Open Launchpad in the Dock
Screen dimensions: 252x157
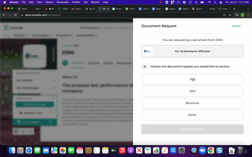pyautogui.click(x=21, y=150)
